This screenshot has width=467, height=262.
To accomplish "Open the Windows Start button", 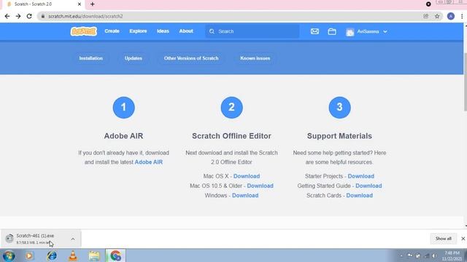I will 9,255.
